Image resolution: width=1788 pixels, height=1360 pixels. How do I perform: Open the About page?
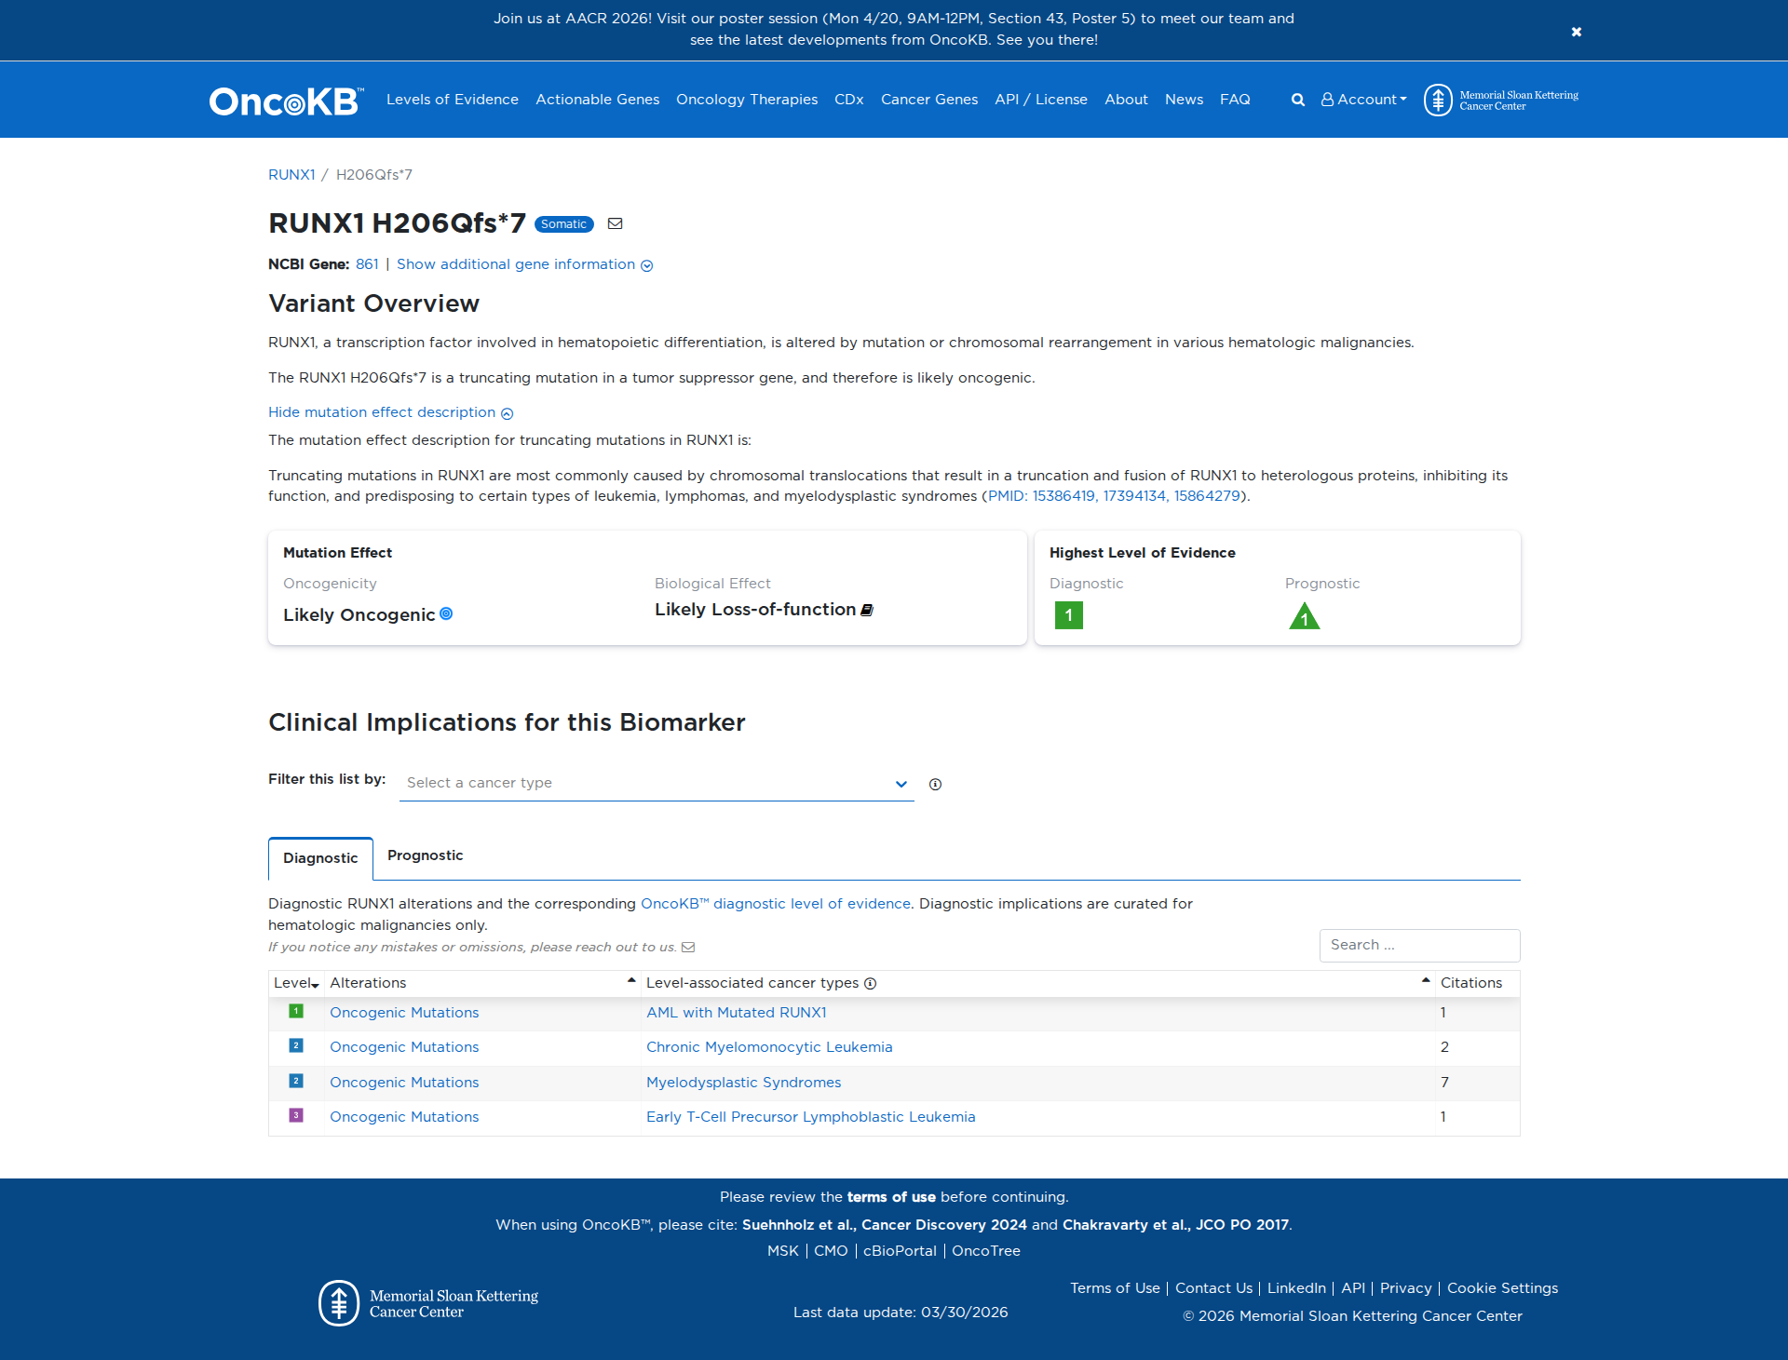coord(1126,100)
